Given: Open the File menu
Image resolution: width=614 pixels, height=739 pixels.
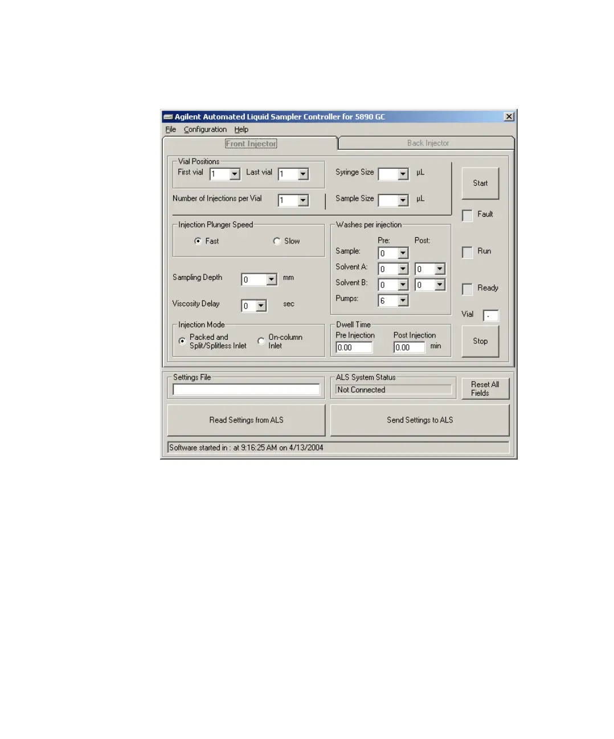Looking at the screenshot, I should (x=171, y=129).
